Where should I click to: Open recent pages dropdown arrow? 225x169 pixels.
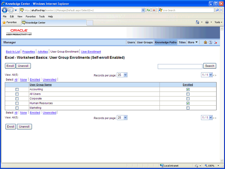[x=15, y=10]
